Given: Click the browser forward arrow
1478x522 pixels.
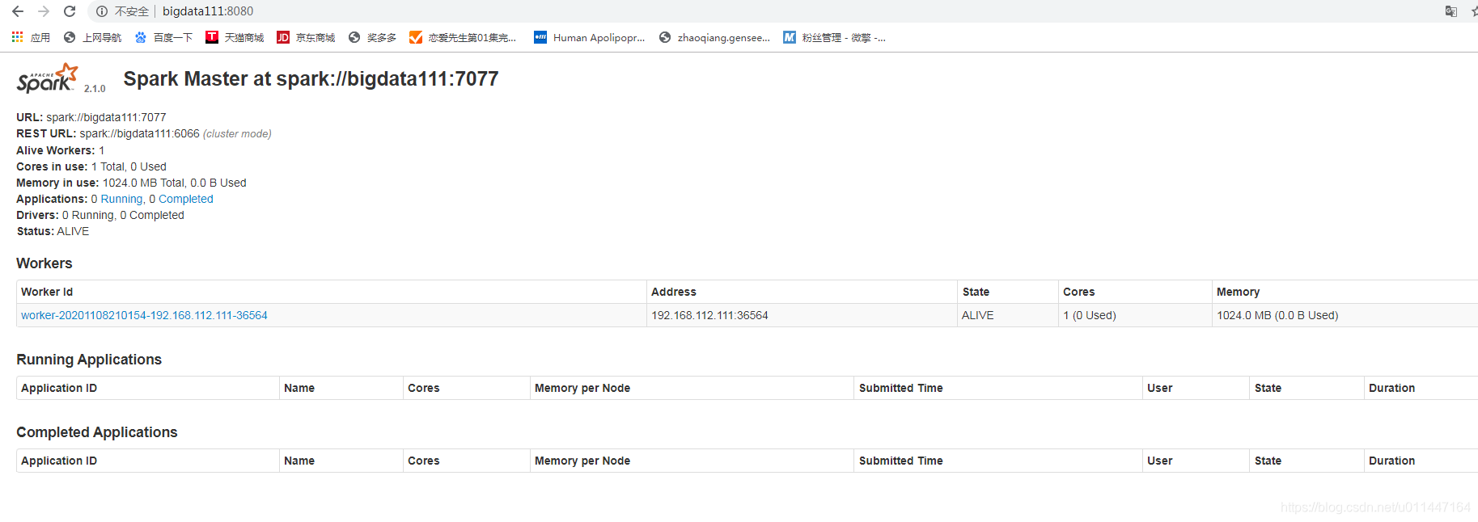Looking at the screenshot, I should [x=44, y=11].
